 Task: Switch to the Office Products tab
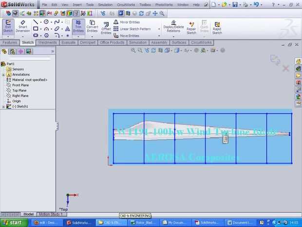(x=112, y=42)
